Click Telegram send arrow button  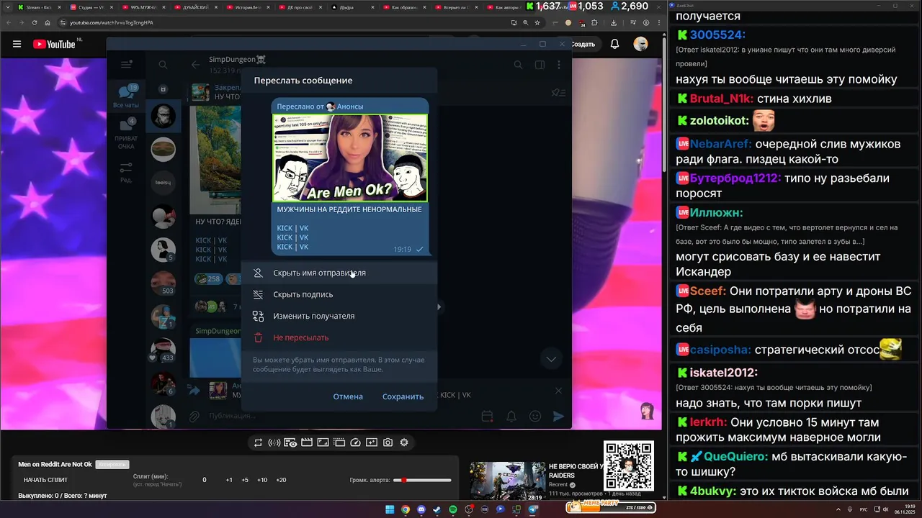(558, 416)
